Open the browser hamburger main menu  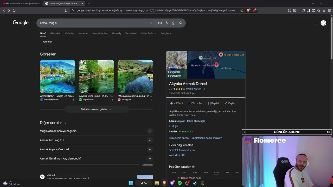point(329,10)
